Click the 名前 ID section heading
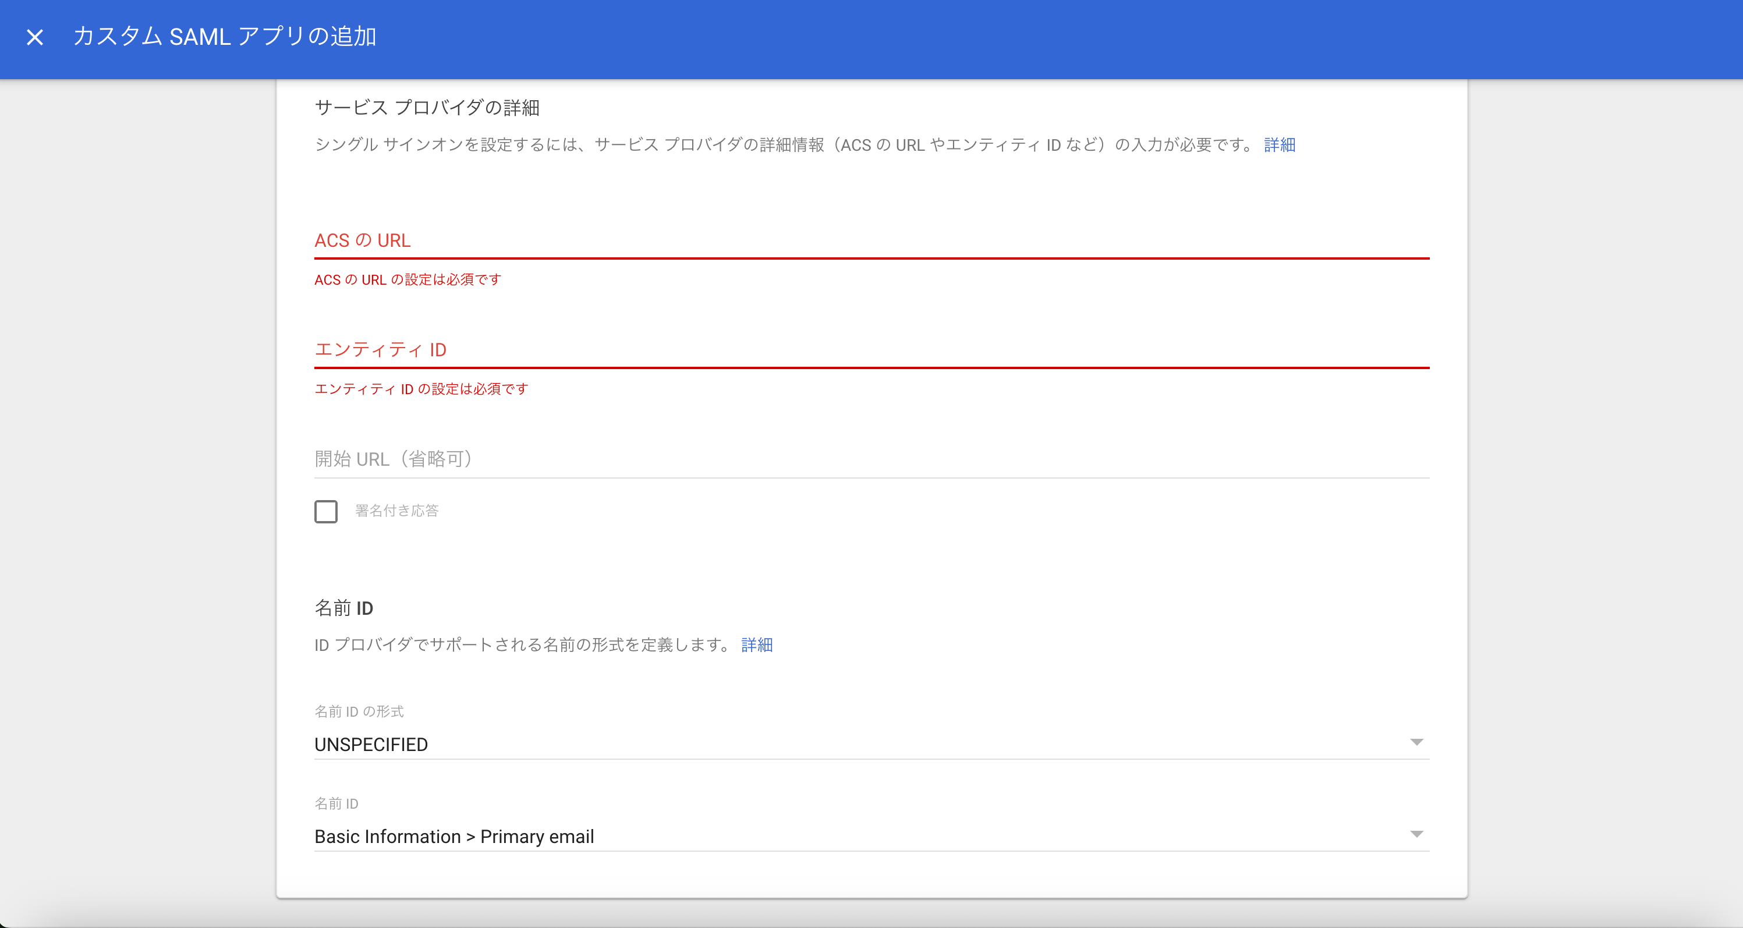Screen dimensions: 1743x928 click(x=343, y=608)
